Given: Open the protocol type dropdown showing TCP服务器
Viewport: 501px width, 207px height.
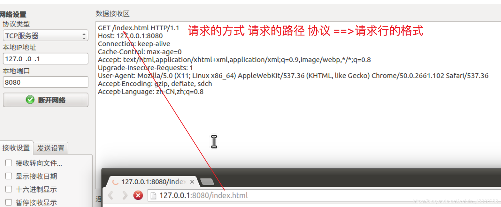Looking at the screenshot, I should click(x=46, y=36).
